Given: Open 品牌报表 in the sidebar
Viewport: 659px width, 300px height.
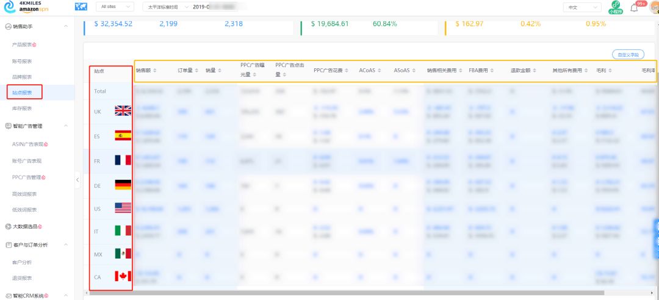Looking at the screenshot, I should tap(22, 77).
